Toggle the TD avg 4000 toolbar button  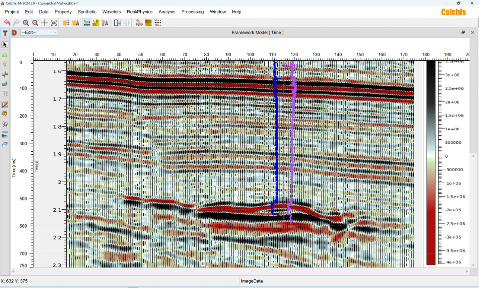tap(87, 23)
